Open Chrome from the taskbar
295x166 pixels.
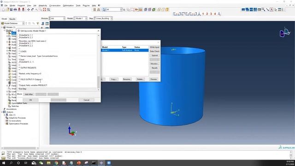point(56,163)
